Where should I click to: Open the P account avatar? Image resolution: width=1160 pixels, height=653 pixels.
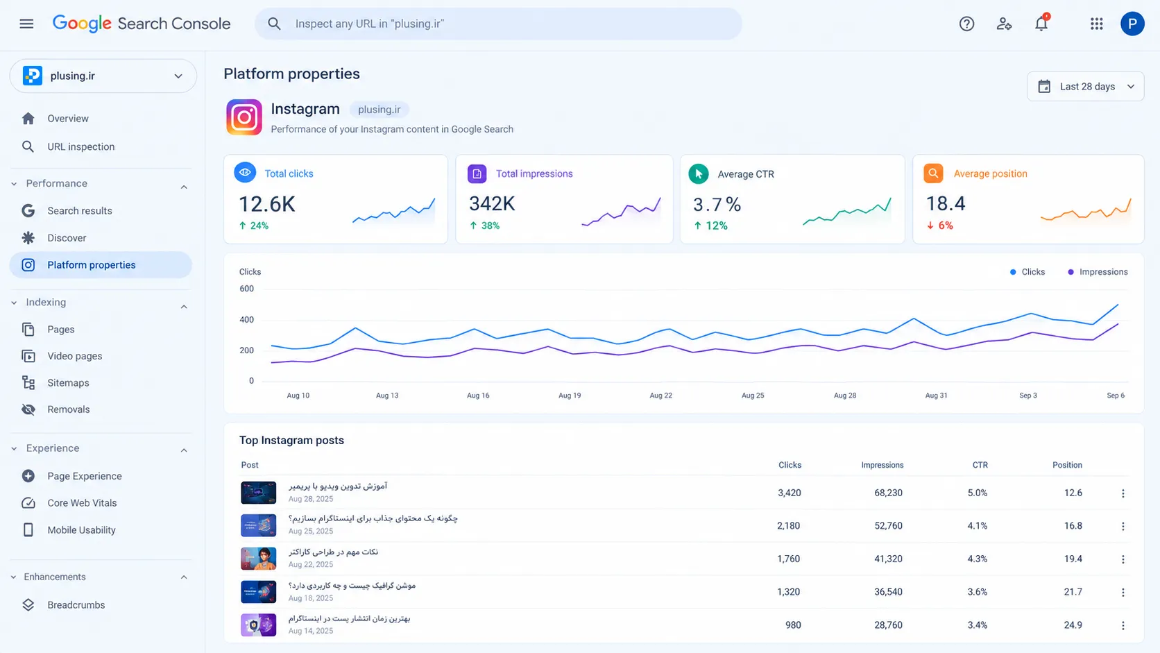[1132, 24]
